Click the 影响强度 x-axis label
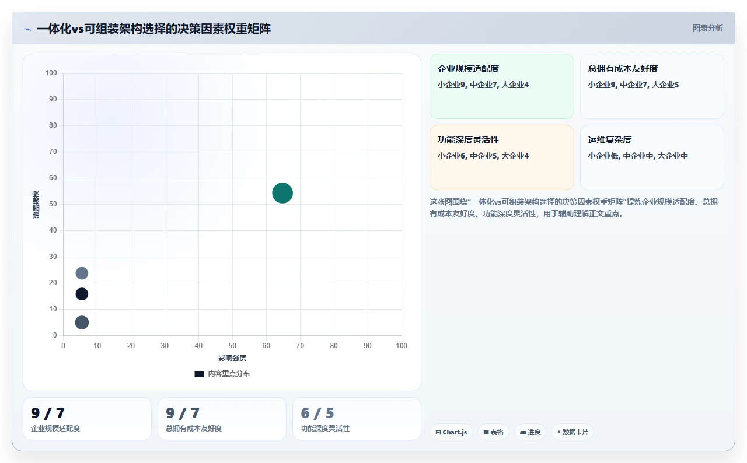 coord(232,358)
